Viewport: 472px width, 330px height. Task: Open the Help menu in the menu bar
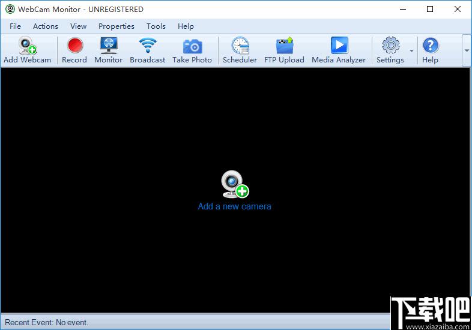[186, 26]
